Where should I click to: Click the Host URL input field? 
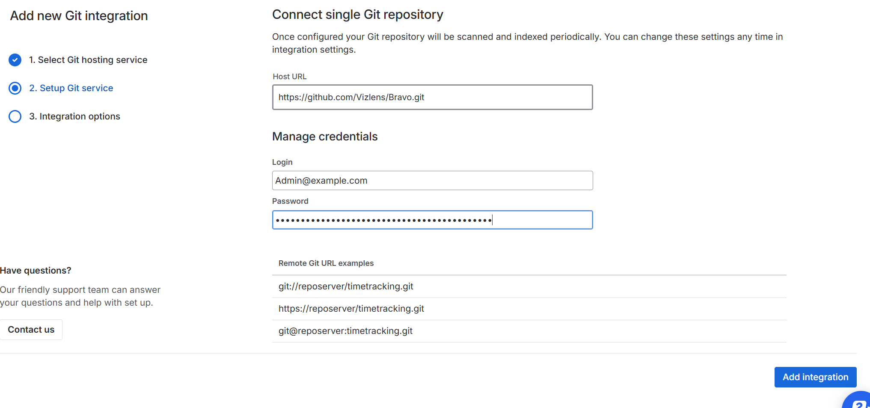pyautogui.click(x=432, y=97)
